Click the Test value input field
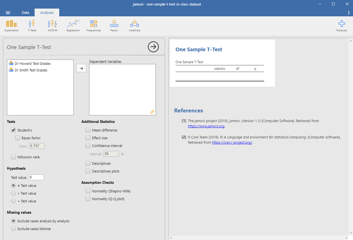 coord(36,177)
